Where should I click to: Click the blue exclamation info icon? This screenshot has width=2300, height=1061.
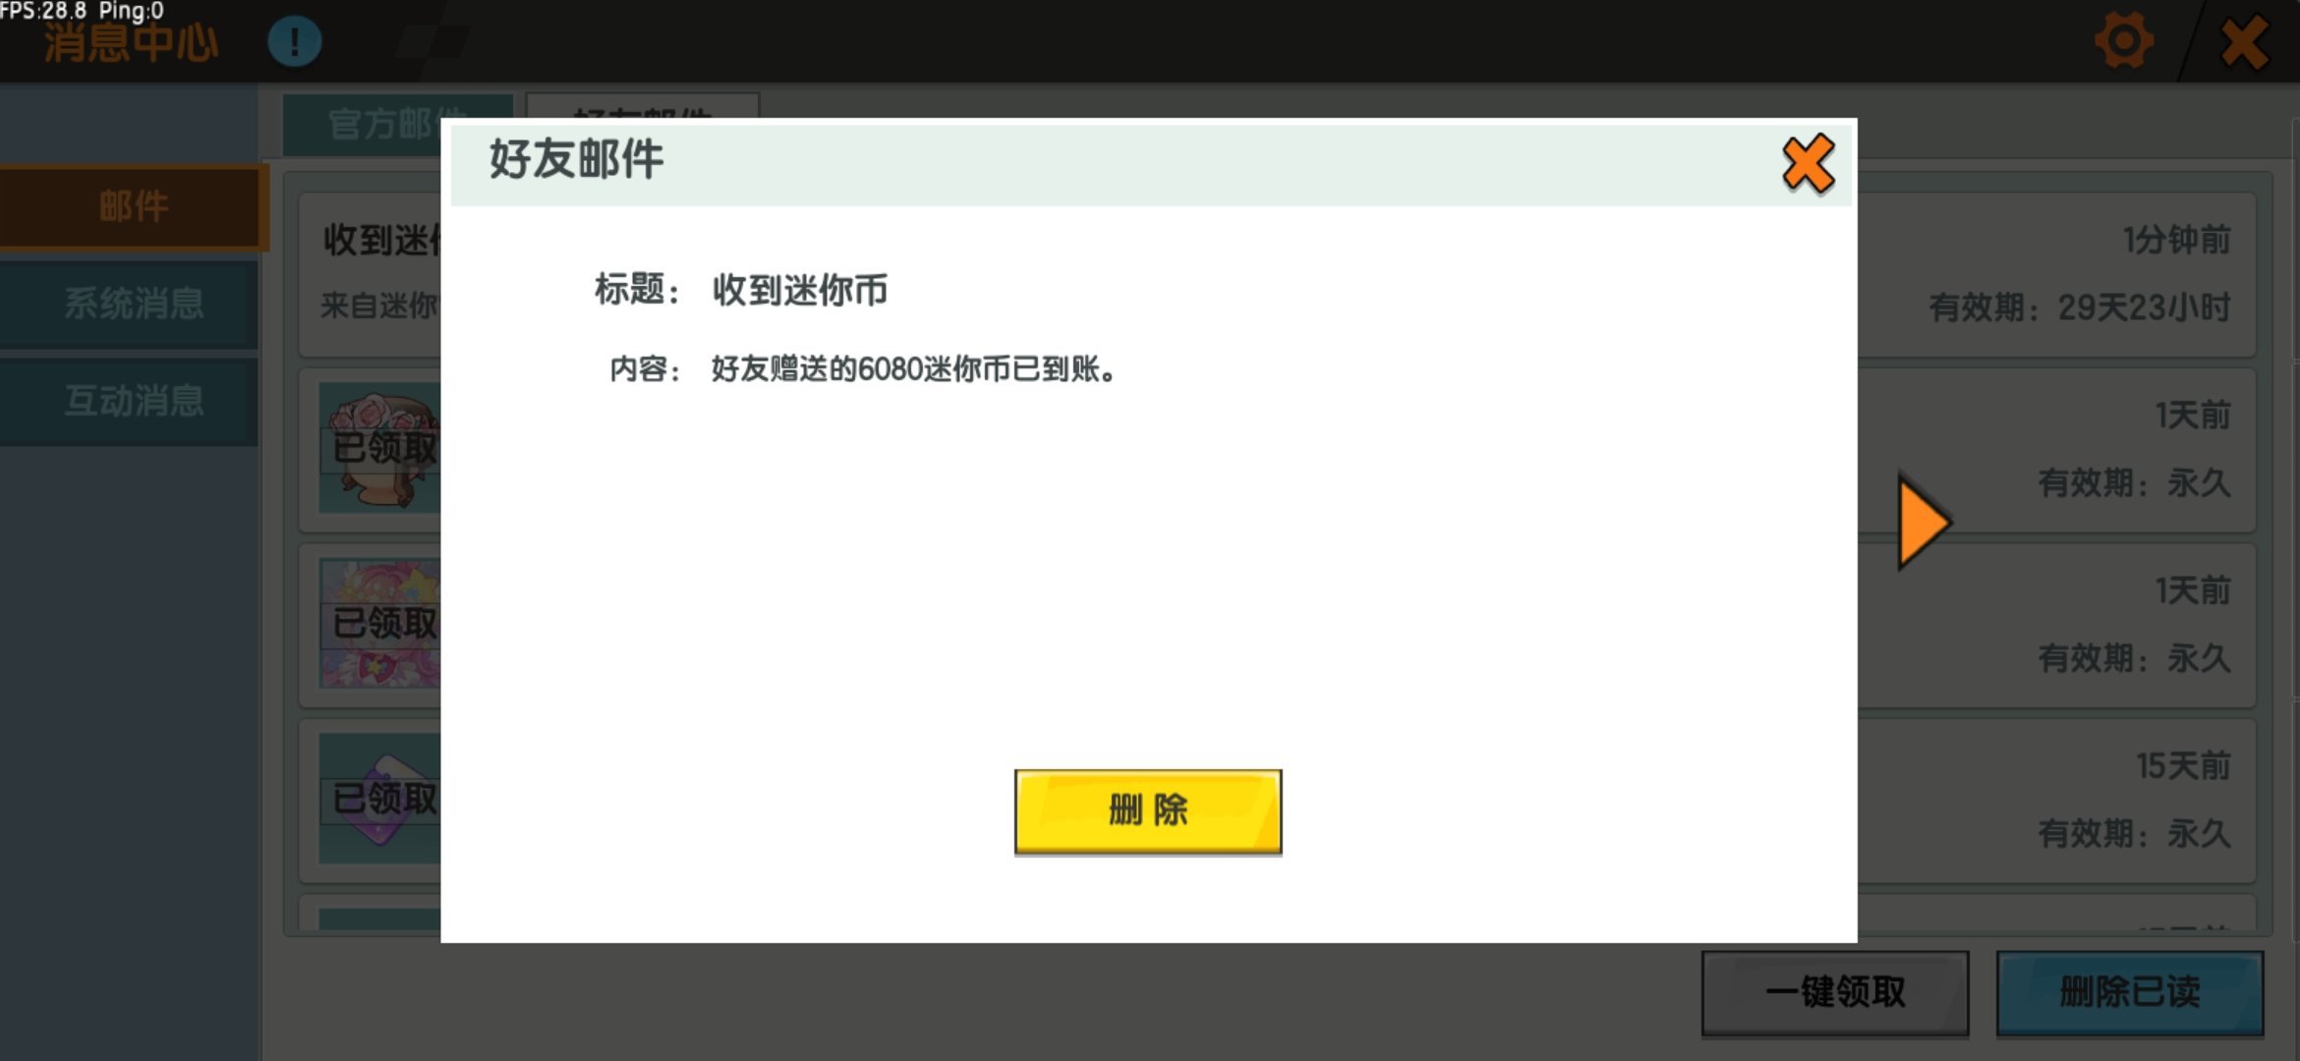point(294,42)
